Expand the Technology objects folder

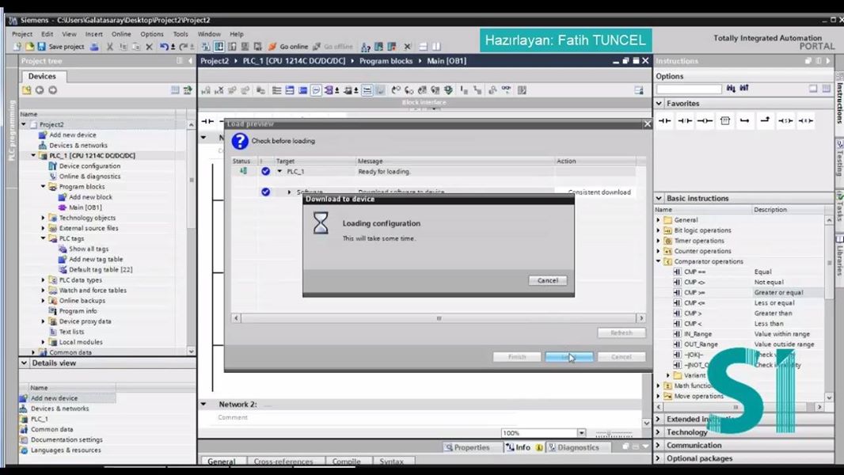coord(43,218)
